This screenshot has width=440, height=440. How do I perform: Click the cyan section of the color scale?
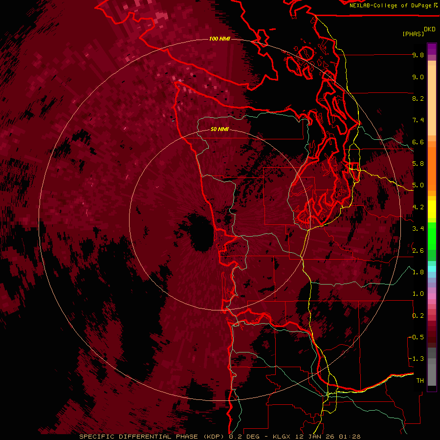(x=432, y=269)
